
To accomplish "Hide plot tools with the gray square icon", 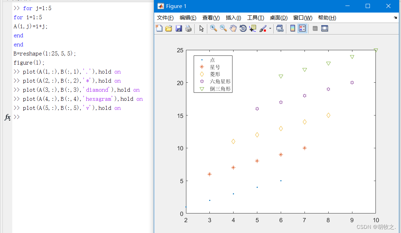I will tap(315, 28).
